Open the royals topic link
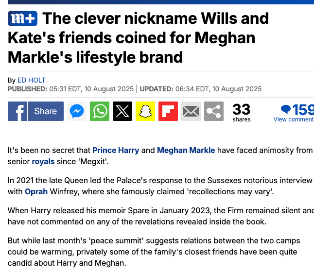314x272 pixels. tap(43, 161)
